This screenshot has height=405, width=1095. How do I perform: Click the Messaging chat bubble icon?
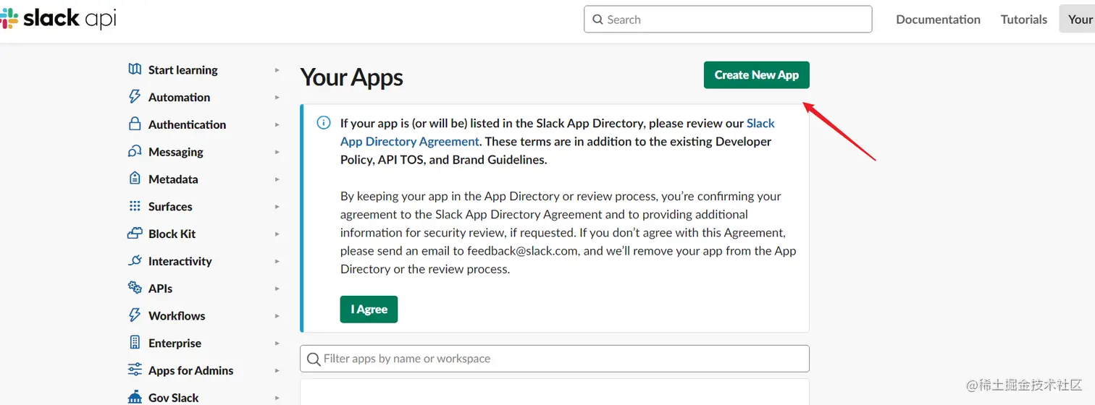(135, 151)
